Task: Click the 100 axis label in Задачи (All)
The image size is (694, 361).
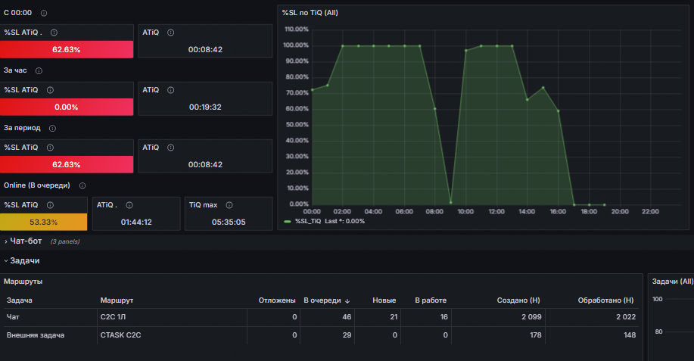Action: pyautogui.click(x=657, y=299)
